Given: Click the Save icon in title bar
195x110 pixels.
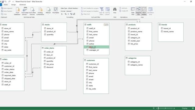Looking at the screenshot, I should tap(2, 2).
